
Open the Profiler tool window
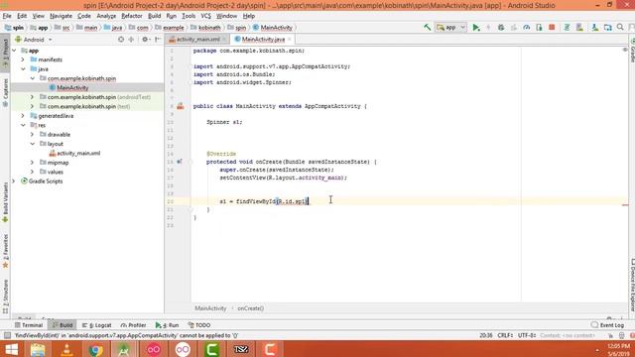pos(133,325)
